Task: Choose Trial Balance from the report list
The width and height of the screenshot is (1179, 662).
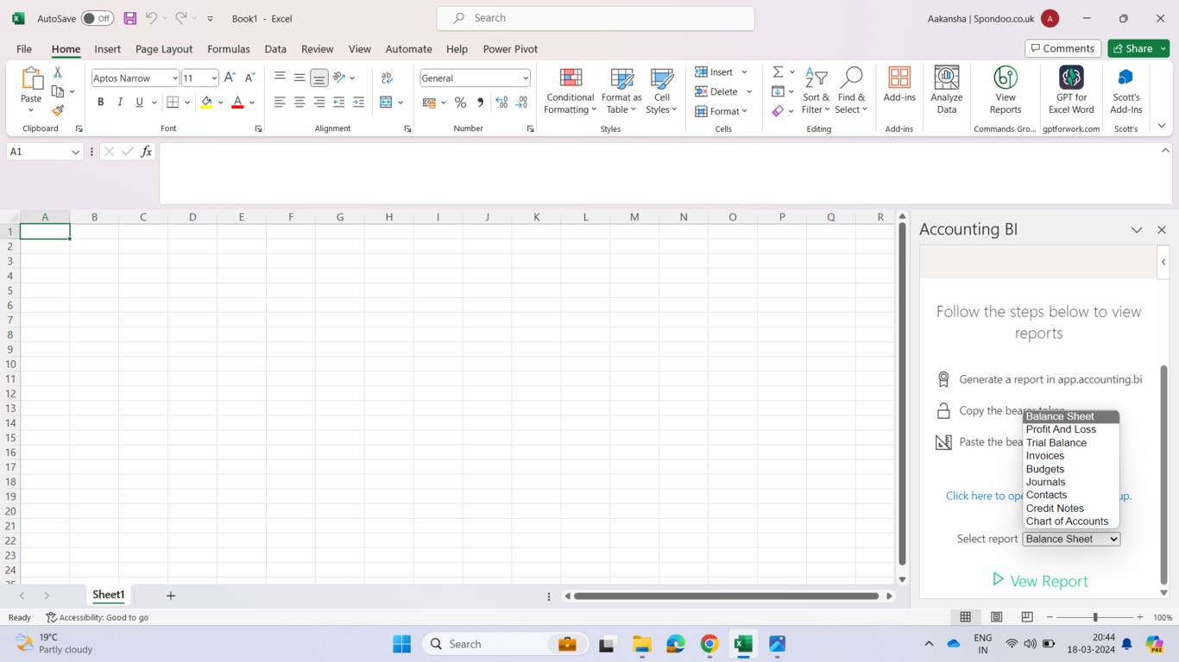Action: (1071, 443)
